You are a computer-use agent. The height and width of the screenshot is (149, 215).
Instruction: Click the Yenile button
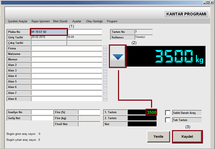tap(158, 137)
